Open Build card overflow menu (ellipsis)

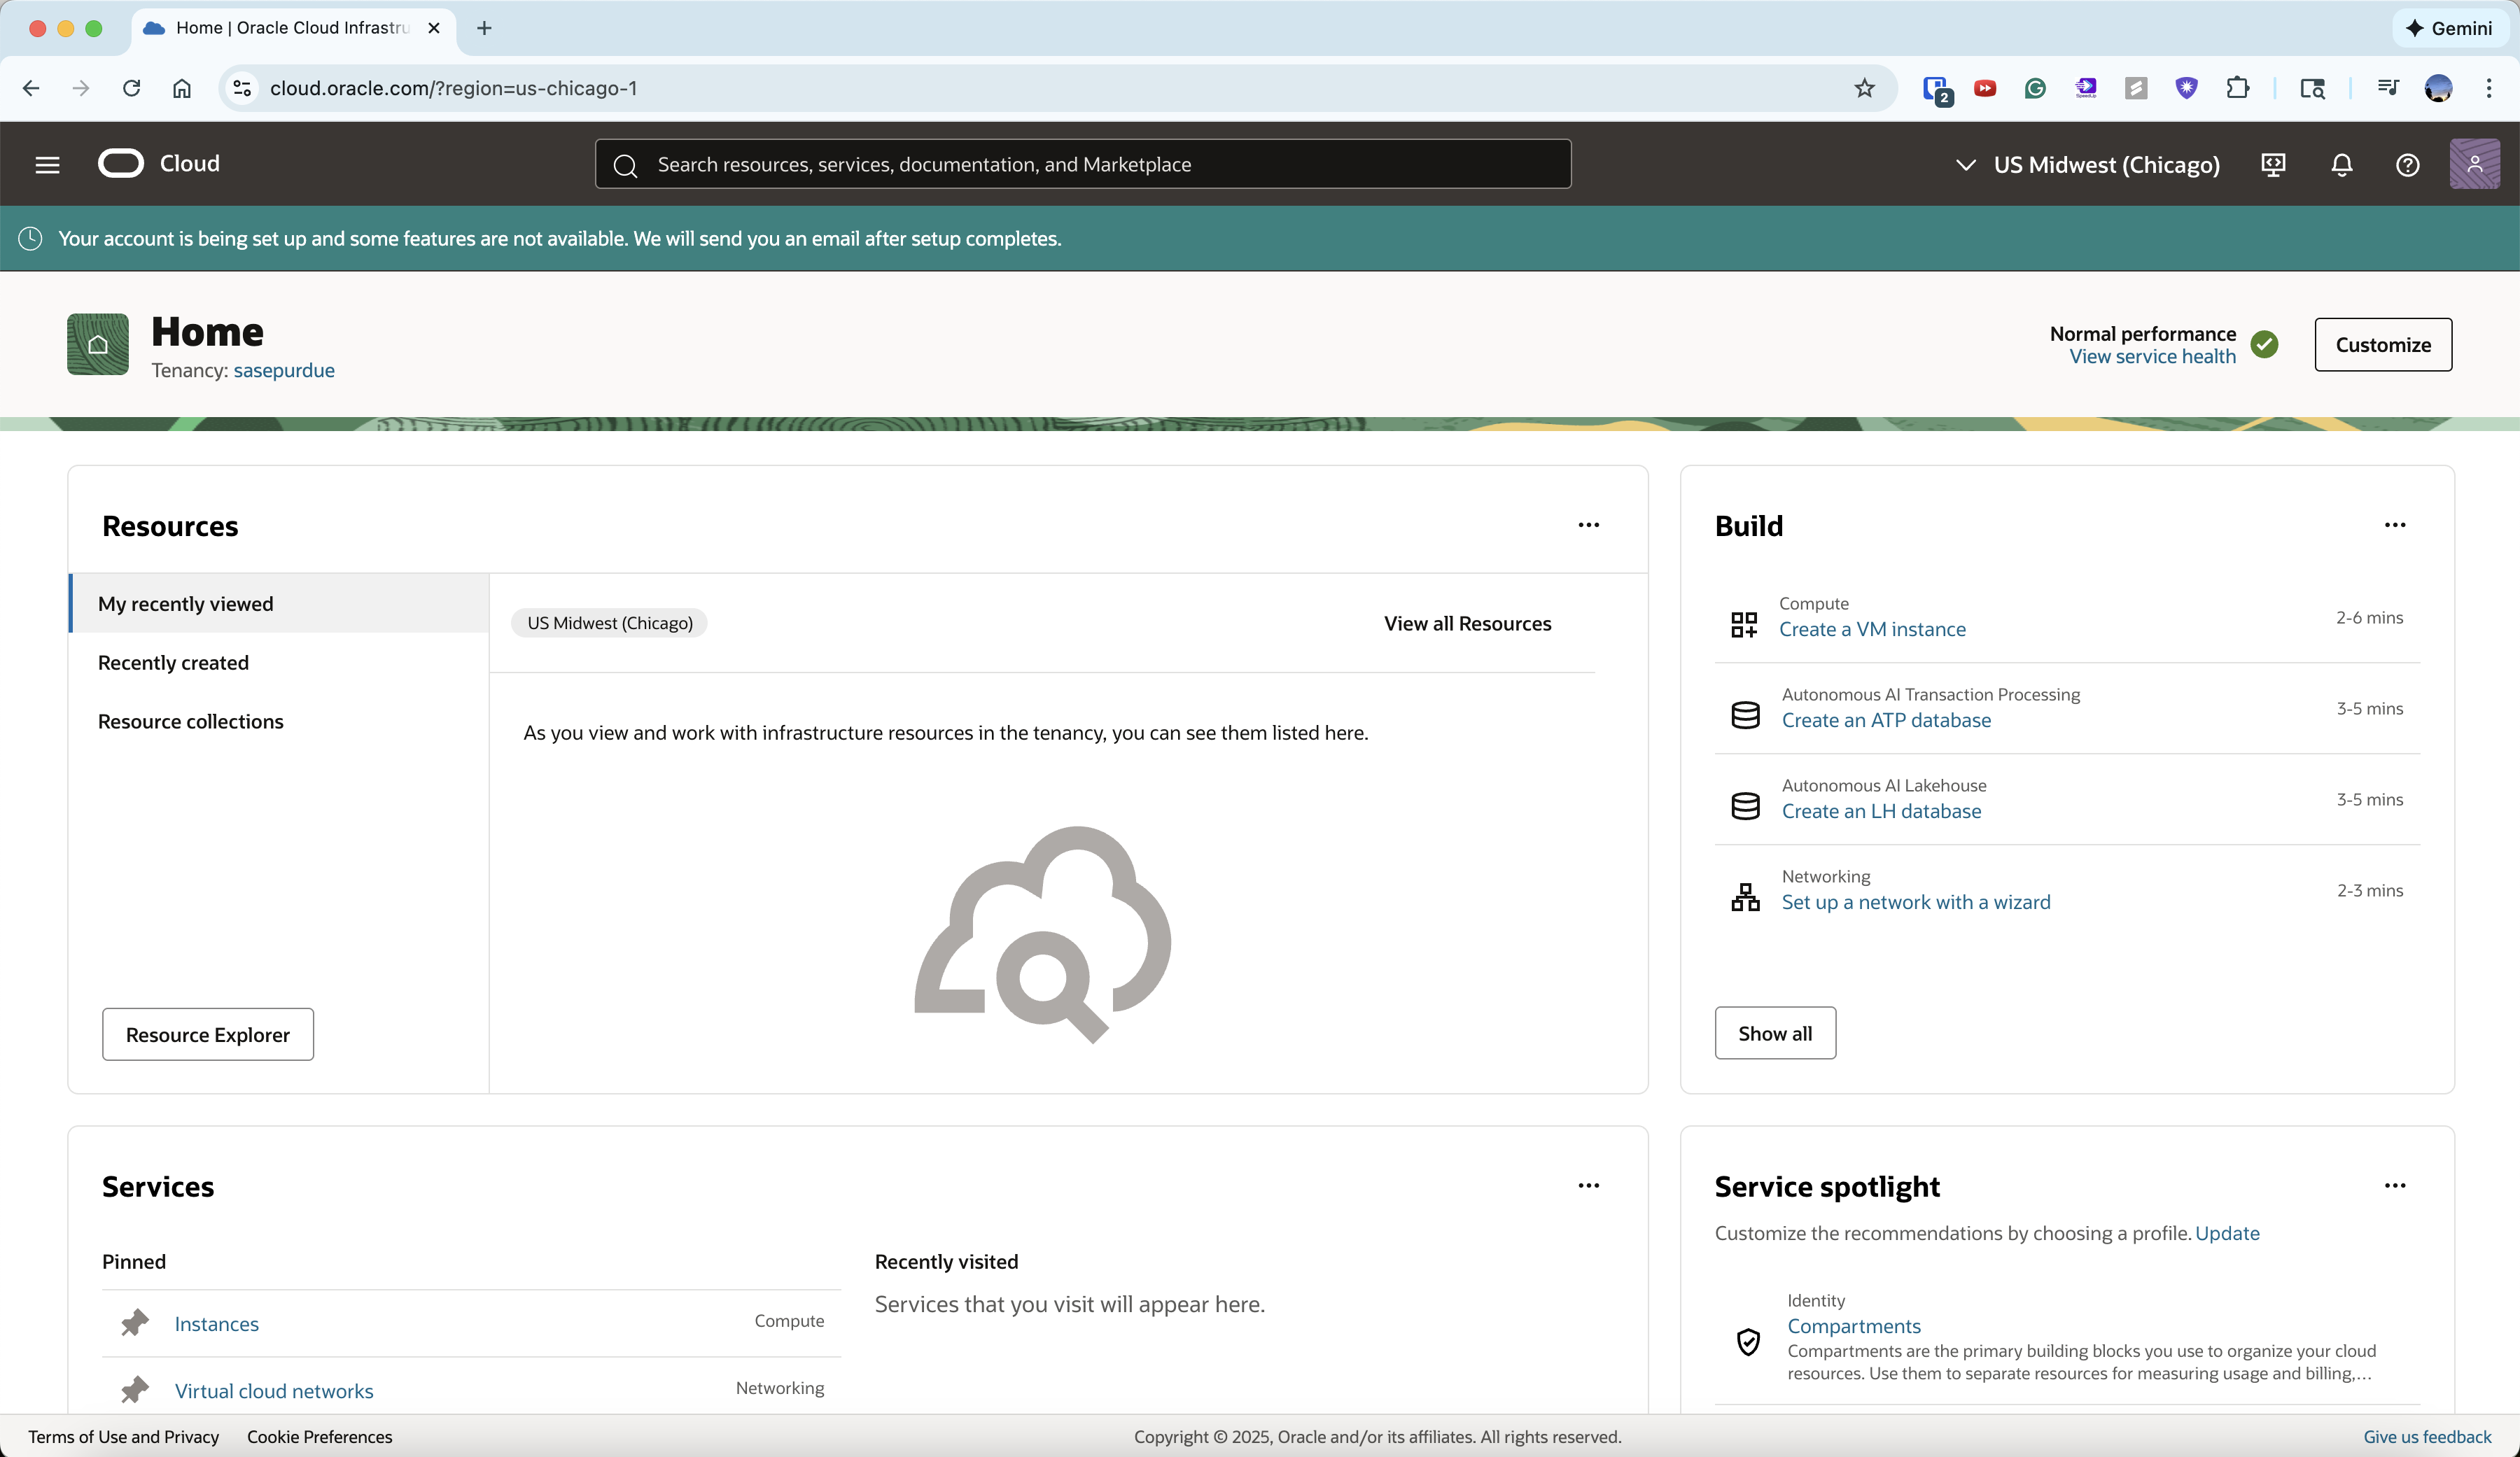click(x=2395, y=524)
